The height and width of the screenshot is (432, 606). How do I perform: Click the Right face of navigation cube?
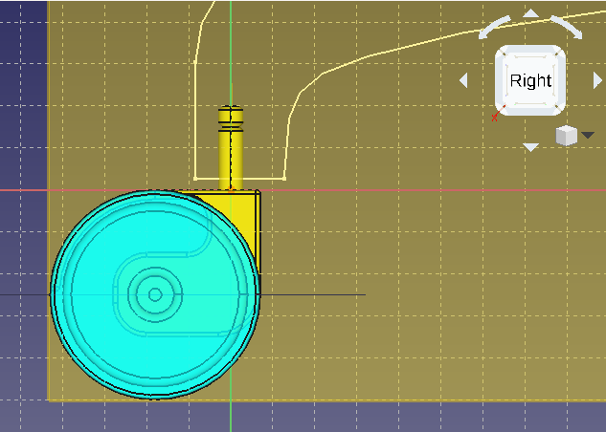coord(530,81)
